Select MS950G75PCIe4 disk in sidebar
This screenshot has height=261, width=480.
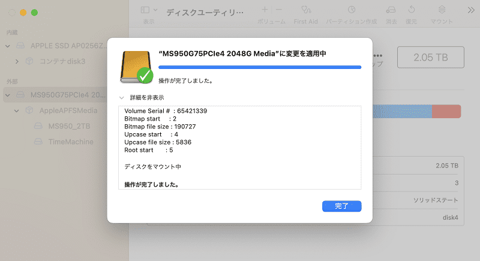[x=68, y=95]
